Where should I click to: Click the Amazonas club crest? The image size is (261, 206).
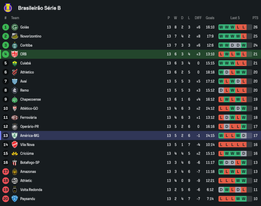point(15,172)
